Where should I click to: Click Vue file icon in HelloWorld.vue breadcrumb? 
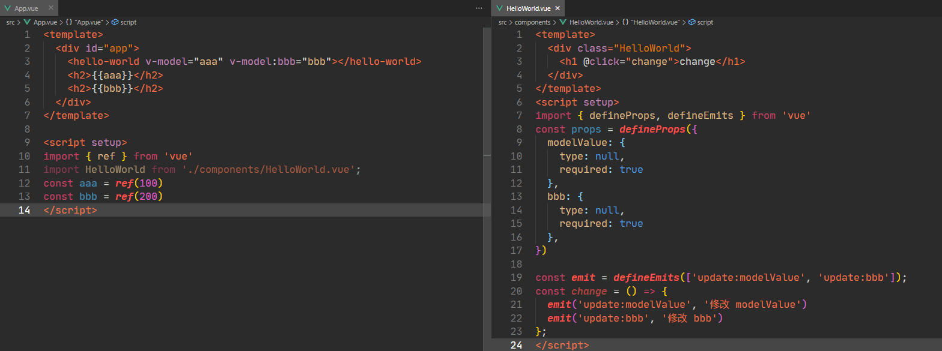(563, 22)
